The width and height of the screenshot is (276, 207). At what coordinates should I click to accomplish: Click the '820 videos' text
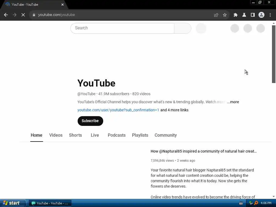(141, 94)
